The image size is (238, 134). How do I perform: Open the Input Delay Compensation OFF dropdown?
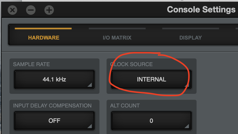pos(54,121)
